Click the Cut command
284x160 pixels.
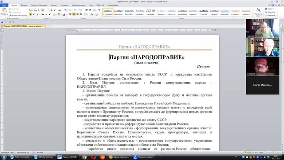pos(14,9)
